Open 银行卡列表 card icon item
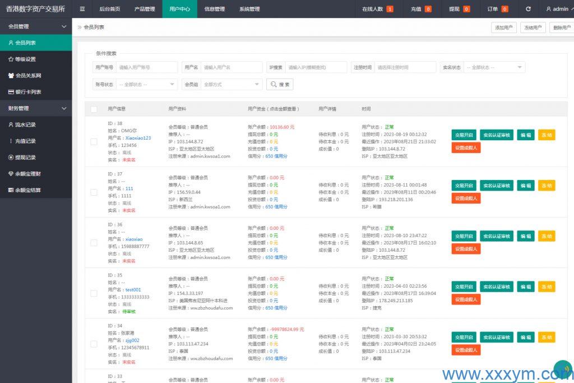This screenshot has height=383, width=574. pos(11,92)
